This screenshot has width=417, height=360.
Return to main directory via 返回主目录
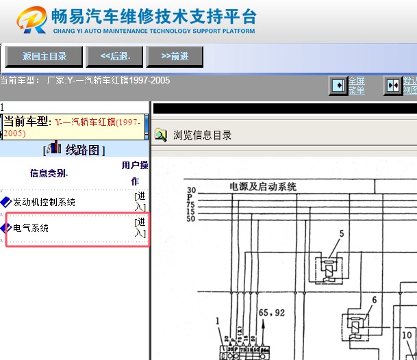point(44,56)
